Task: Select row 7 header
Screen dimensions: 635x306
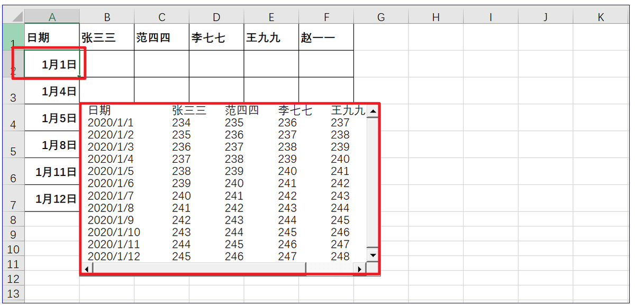Action: click(14, 199)
